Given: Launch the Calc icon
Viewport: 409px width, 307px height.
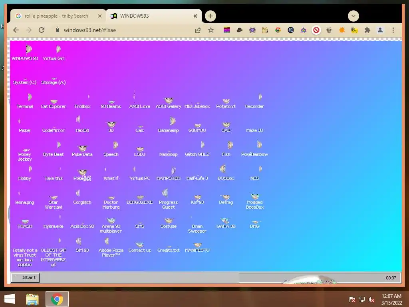Looking at the screenshot, I should 140,129.
